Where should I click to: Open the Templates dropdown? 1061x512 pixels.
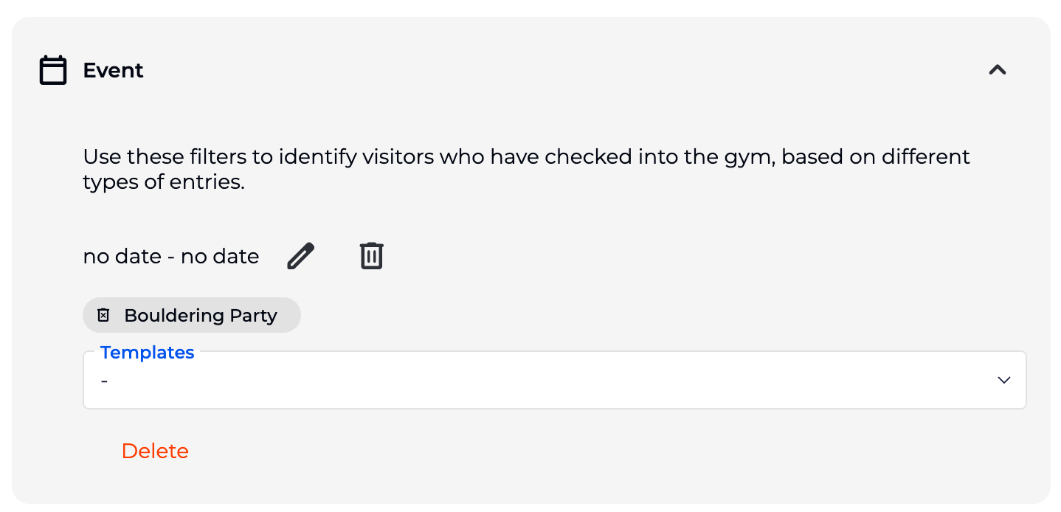point(553,380)
